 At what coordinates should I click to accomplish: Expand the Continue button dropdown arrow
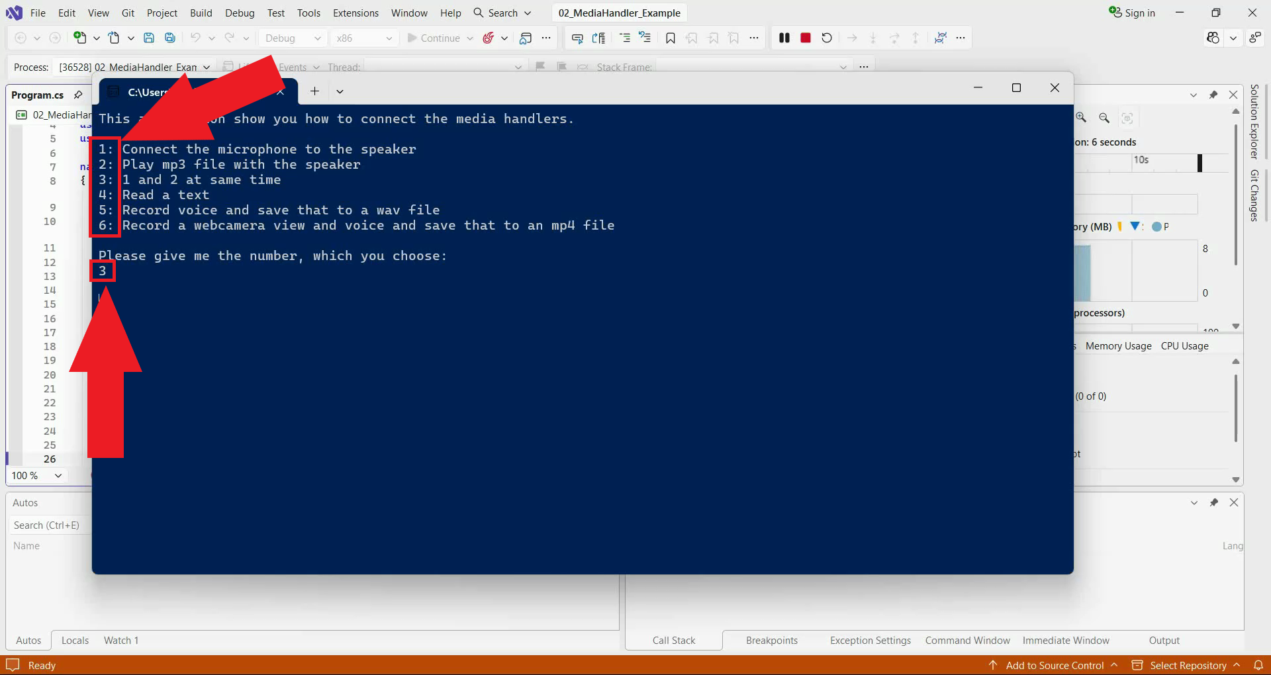(x=470, y=38)
